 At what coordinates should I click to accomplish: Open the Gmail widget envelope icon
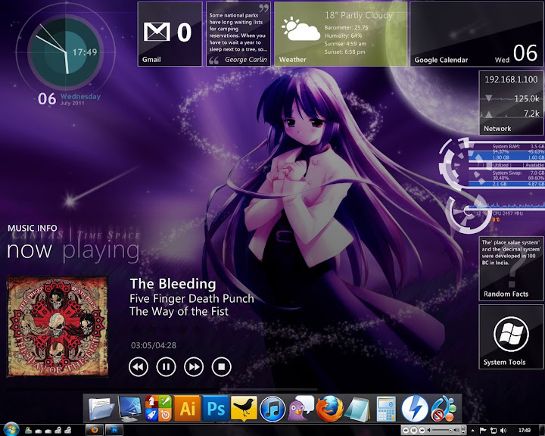point(157,32)
